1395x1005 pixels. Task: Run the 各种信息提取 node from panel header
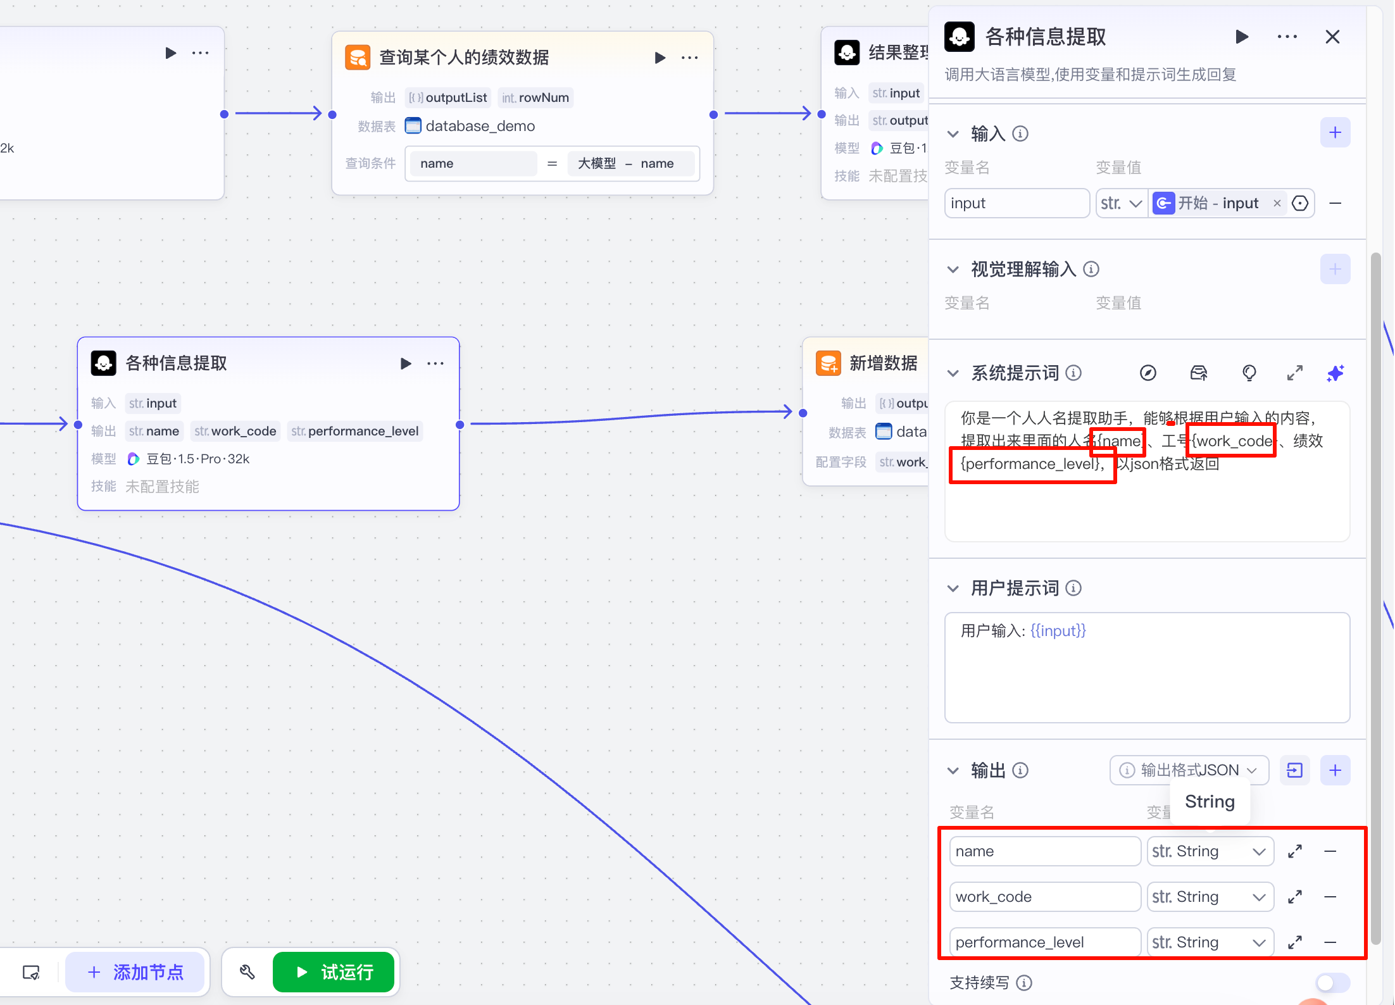1241,37
